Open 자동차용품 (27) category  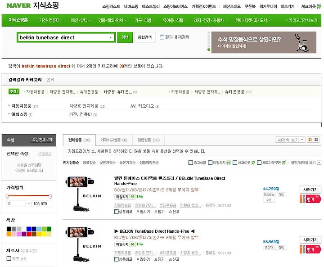(x=24, y=106)
